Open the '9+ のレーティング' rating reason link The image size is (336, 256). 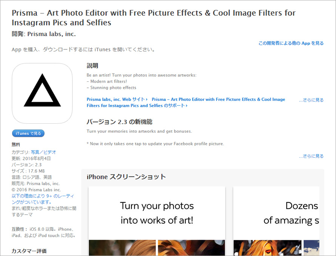[43, 199]
